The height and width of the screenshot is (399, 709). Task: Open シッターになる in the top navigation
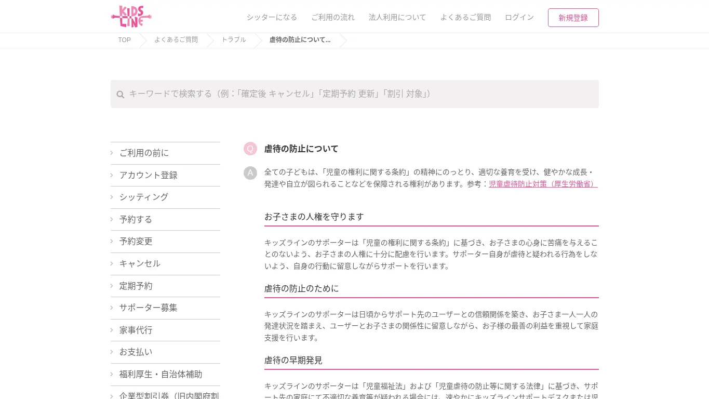tap(272, 17)
